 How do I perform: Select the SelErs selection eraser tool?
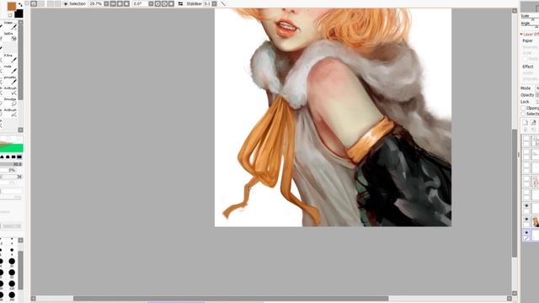coord(10,36)
